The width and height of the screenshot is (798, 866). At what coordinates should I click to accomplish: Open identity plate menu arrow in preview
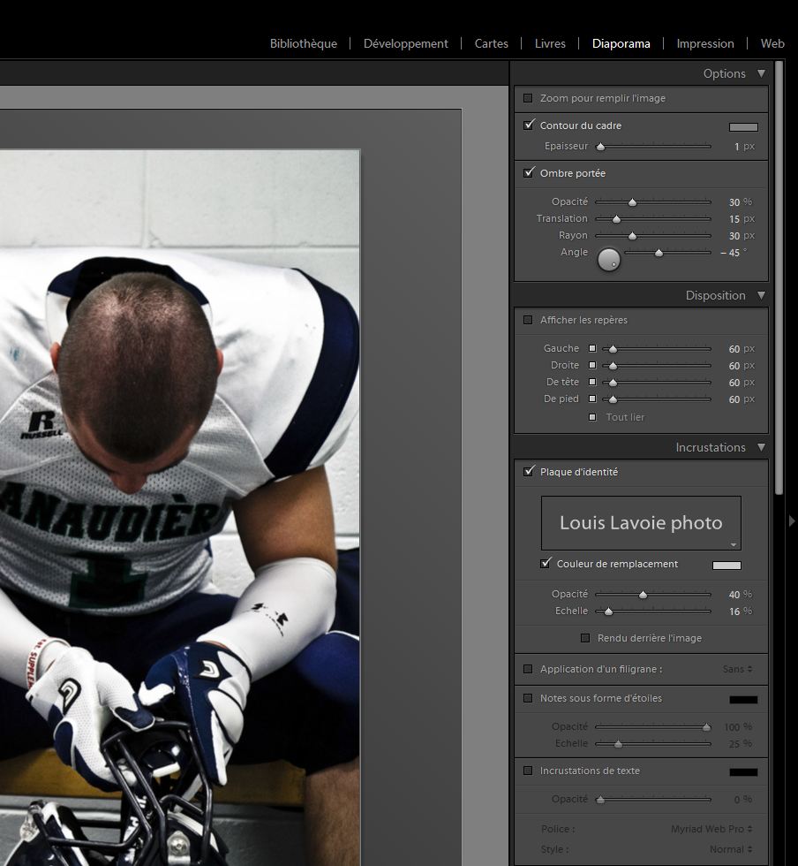coord(734,544)
